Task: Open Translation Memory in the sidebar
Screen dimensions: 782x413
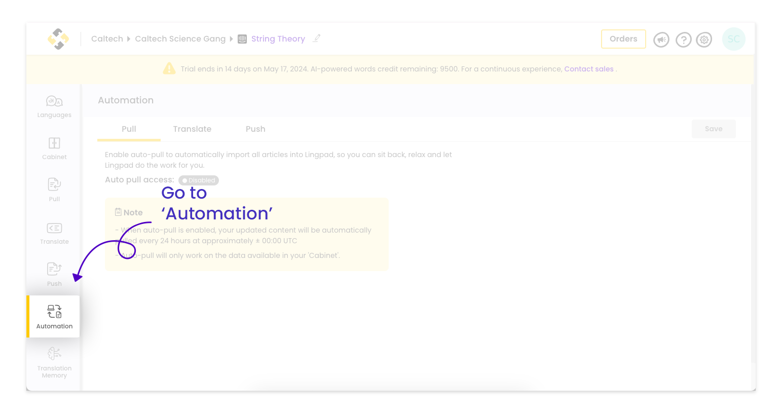Action: click(54, 363)
